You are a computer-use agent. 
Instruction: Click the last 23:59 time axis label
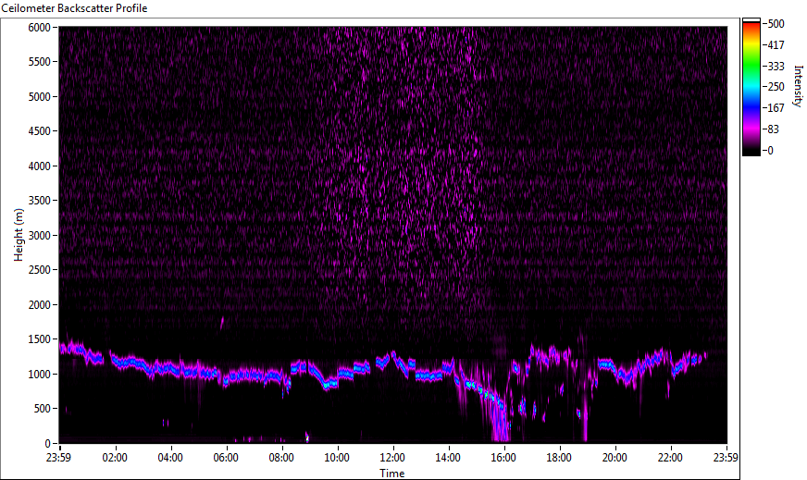coord(726,458)
